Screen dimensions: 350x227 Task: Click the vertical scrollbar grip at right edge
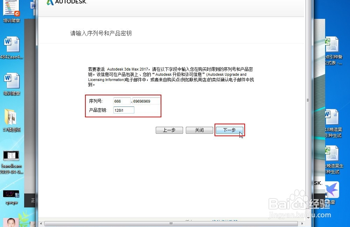coord(308,100)
